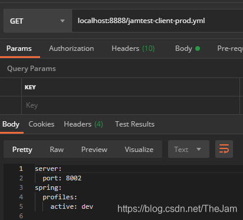Viewport: 243px width, 220px height.
Task: Open the request Headers (10) tab
Action: click(133, 48)
